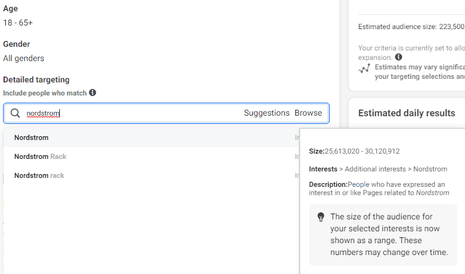Click the Estimated audience size text
This screenshot has width=465, height=274.
coord(412,27)
